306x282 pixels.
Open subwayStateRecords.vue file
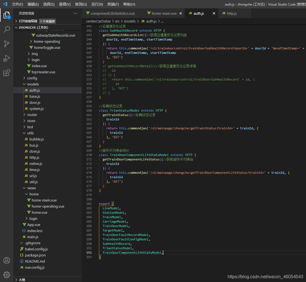[55, 36]
